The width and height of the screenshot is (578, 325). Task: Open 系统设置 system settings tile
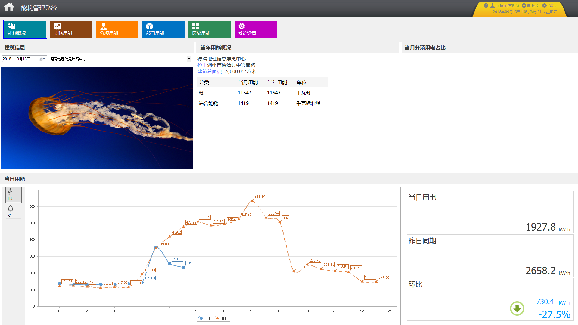pos(256,29)
